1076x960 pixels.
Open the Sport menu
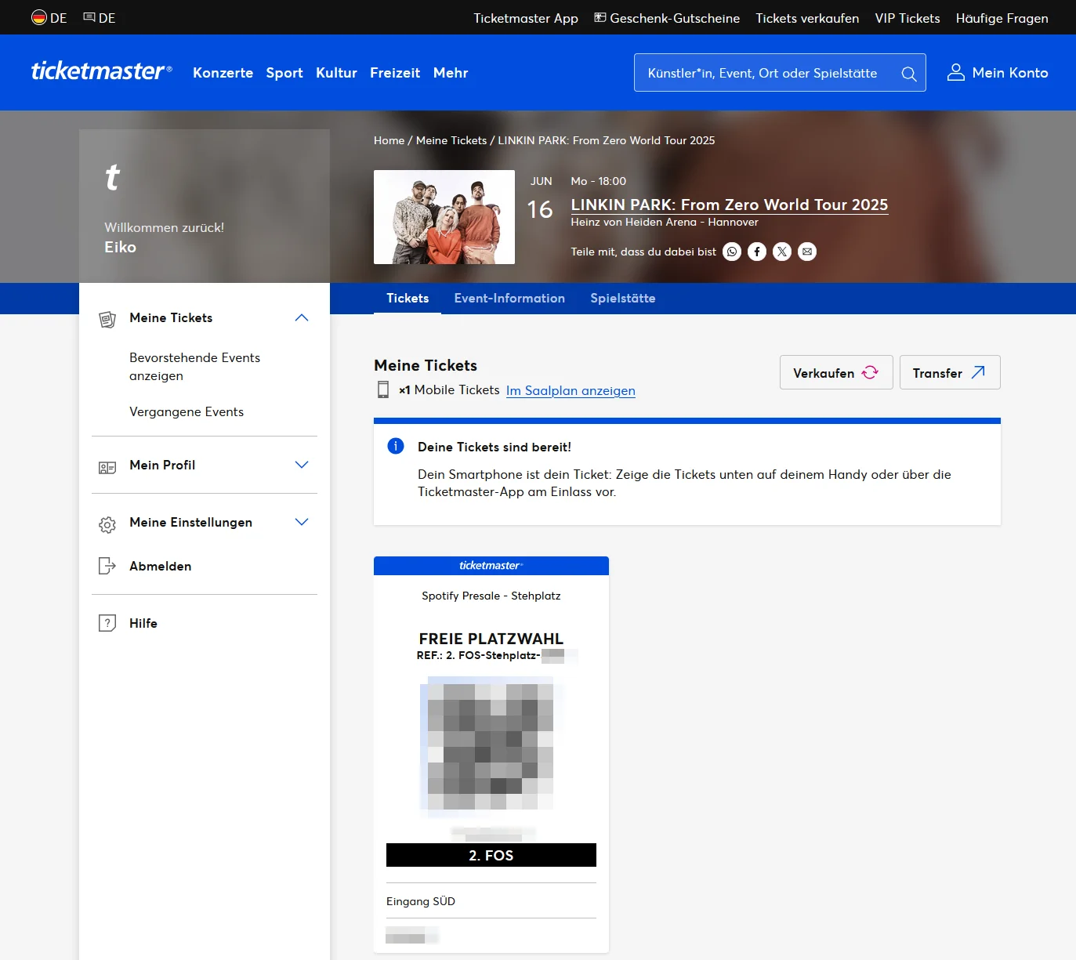tap(284, 73)
